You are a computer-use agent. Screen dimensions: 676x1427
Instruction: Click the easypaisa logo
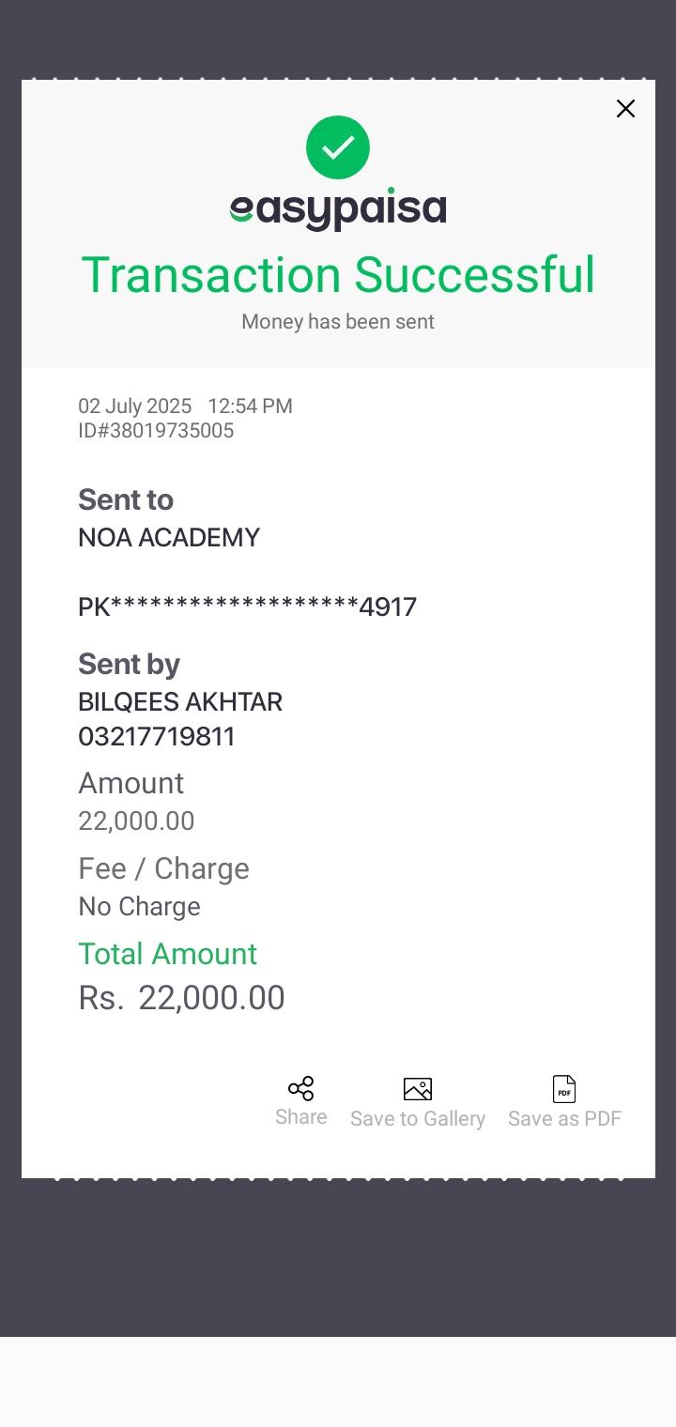338,209
